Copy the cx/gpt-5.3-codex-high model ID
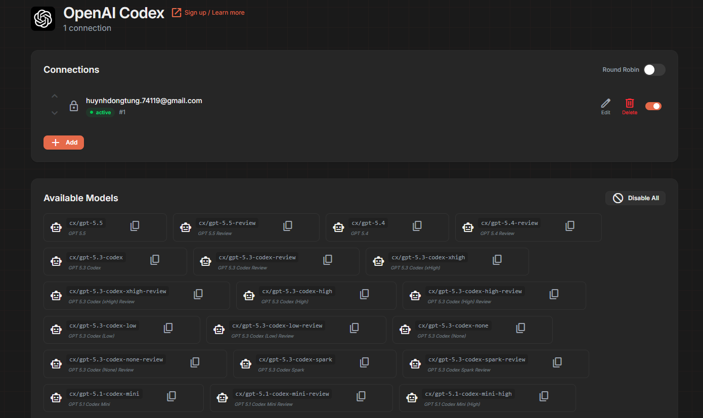Image resolution: width=703 pixels, height=418 pixels. click(364, 294)
